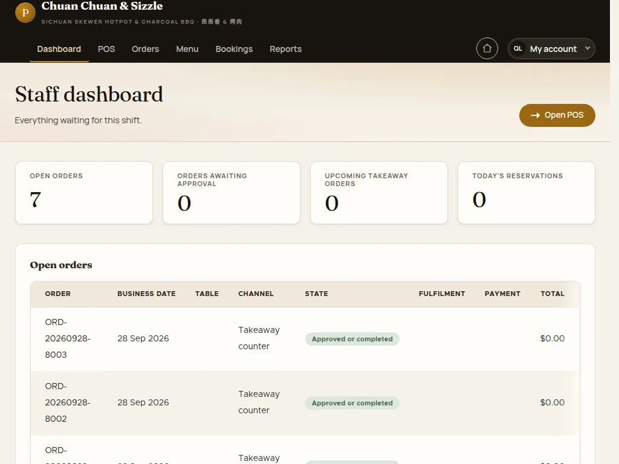The image size is (619, 464).
Task: Click the $0.00 total for order 8003
Action: click(553, 338)
